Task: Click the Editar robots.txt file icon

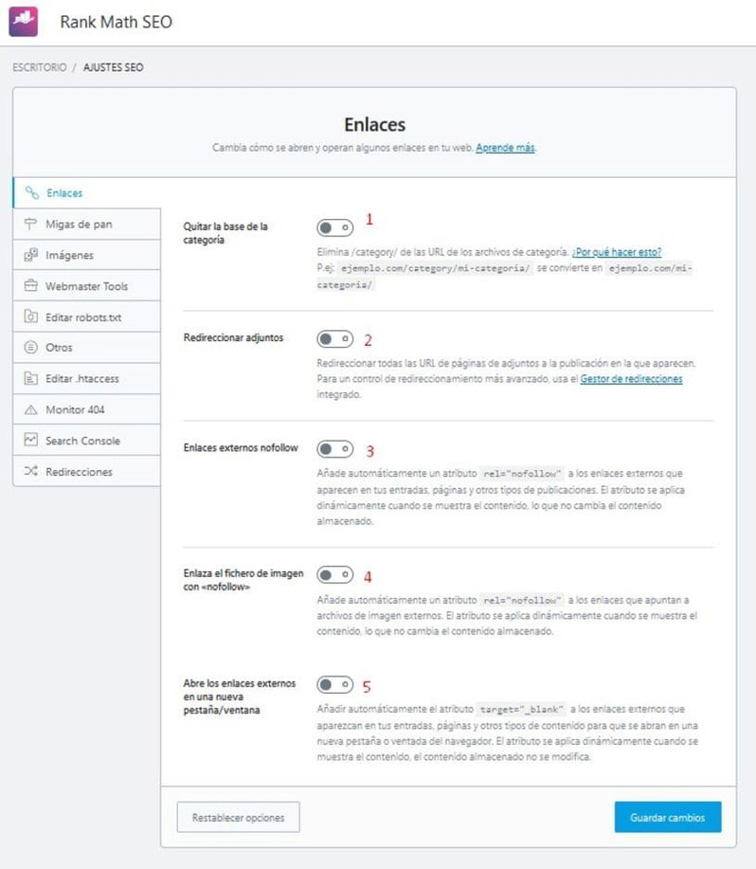Action: click(30, 317)
